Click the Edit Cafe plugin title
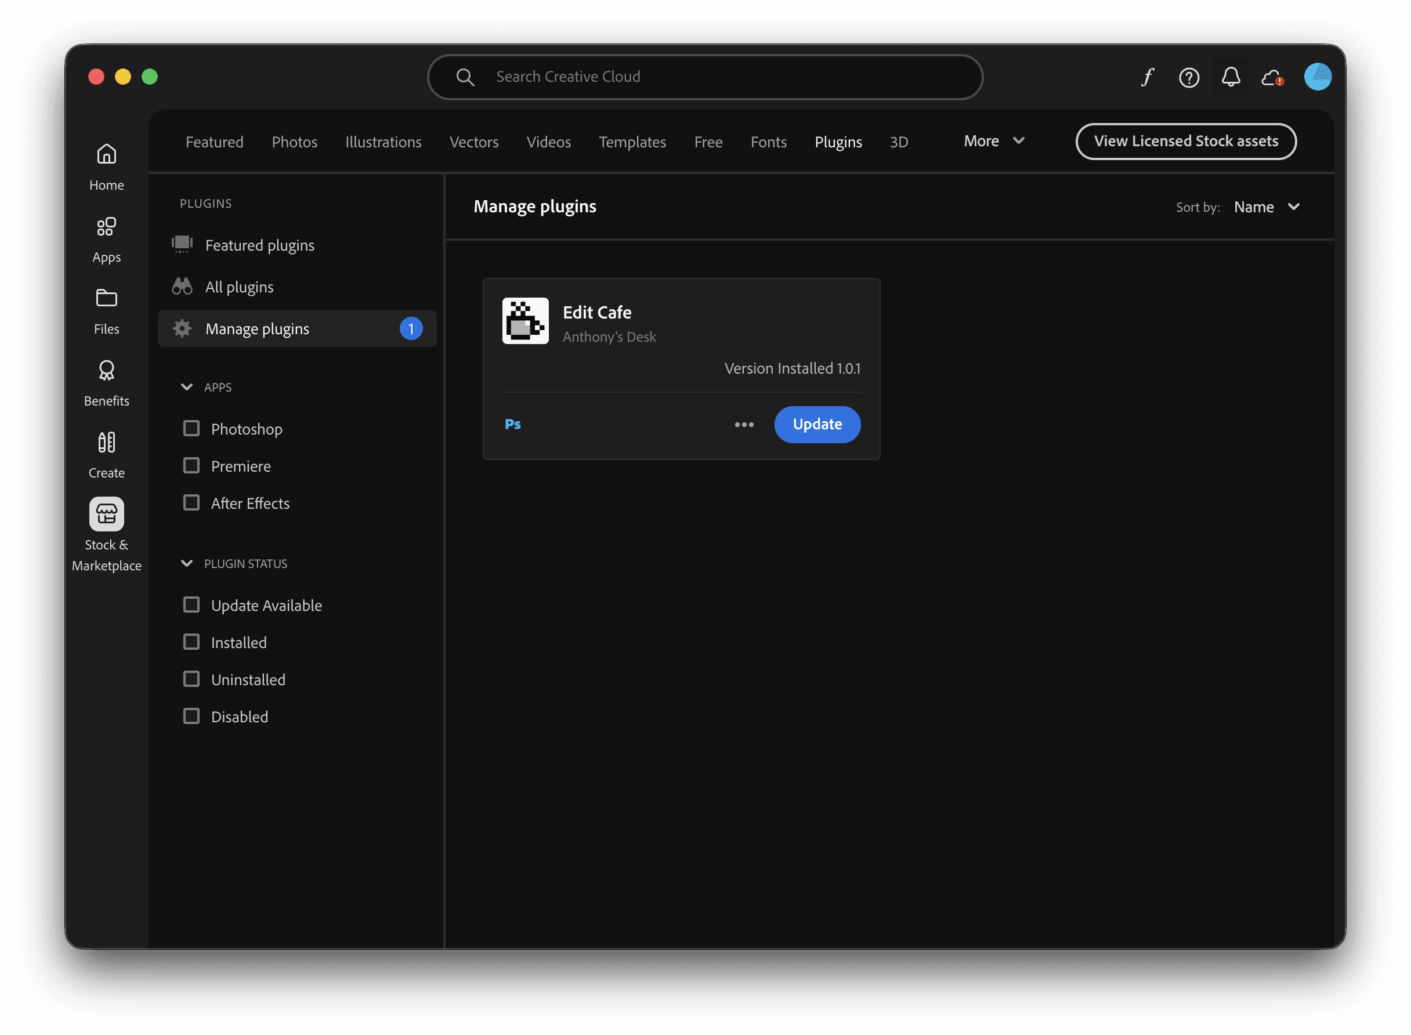Viewport: 1411px width, 1035px height. click(596, 312)
